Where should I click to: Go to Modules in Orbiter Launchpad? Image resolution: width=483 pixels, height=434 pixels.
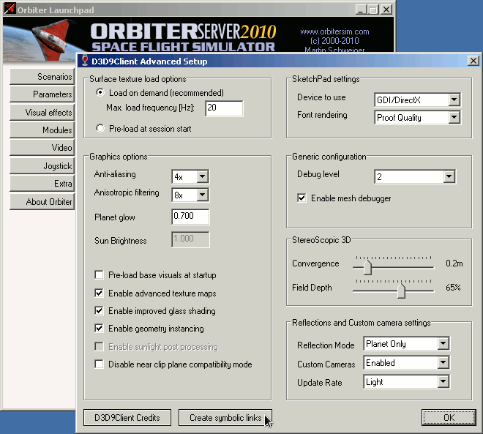42,130
